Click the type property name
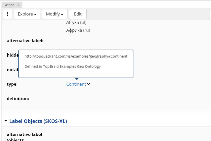The width and height of the screenshot is (211, 141). (x=12, y=84)
